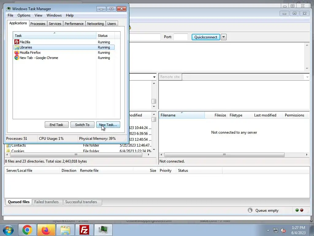
Task: Open the network tray icon
Action: pyautogui.click(x=276, y=230)
